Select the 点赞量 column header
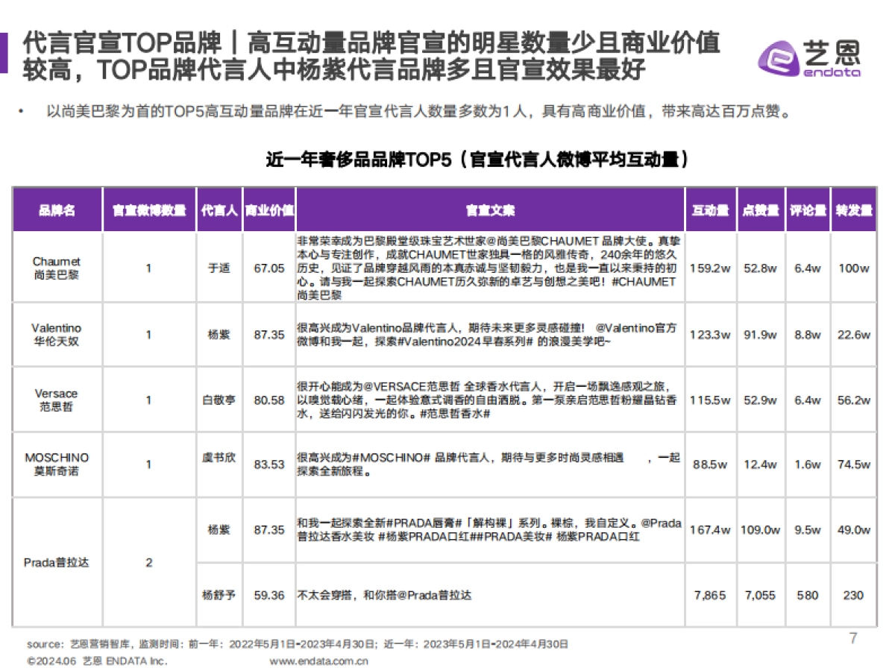 pos(760,210)
